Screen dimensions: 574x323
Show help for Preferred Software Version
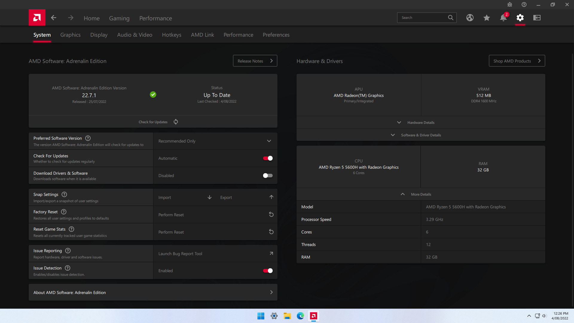88,138
